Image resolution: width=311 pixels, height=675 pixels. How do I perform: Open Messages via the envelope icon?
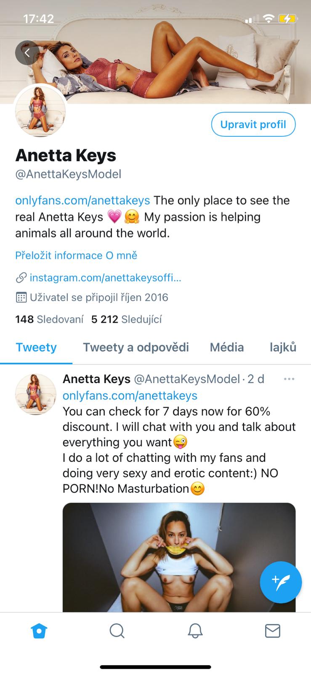coord(272,631)
